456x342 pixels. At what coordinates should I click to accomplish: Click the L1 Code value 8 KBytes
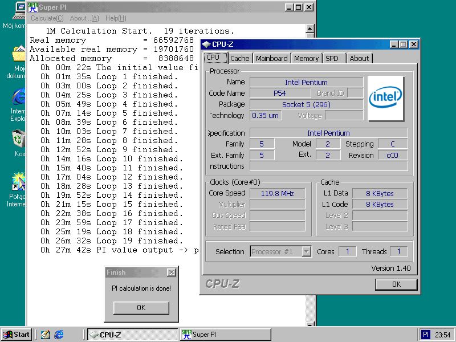[x=380, y=205]
